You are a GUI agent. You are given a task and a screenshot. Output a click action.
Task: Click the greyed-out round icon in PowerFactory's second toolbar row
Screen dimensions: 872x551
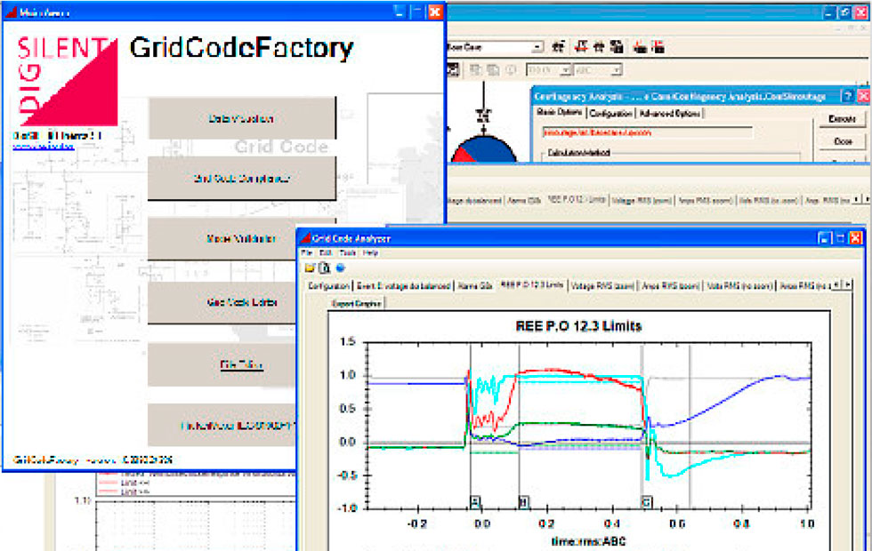(x=511, y=69)
